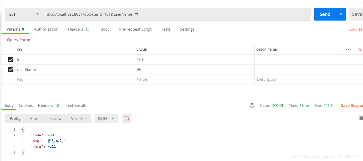Open the Tests tab
Viewport: 363px width, 161px height.
coord(166,29)
